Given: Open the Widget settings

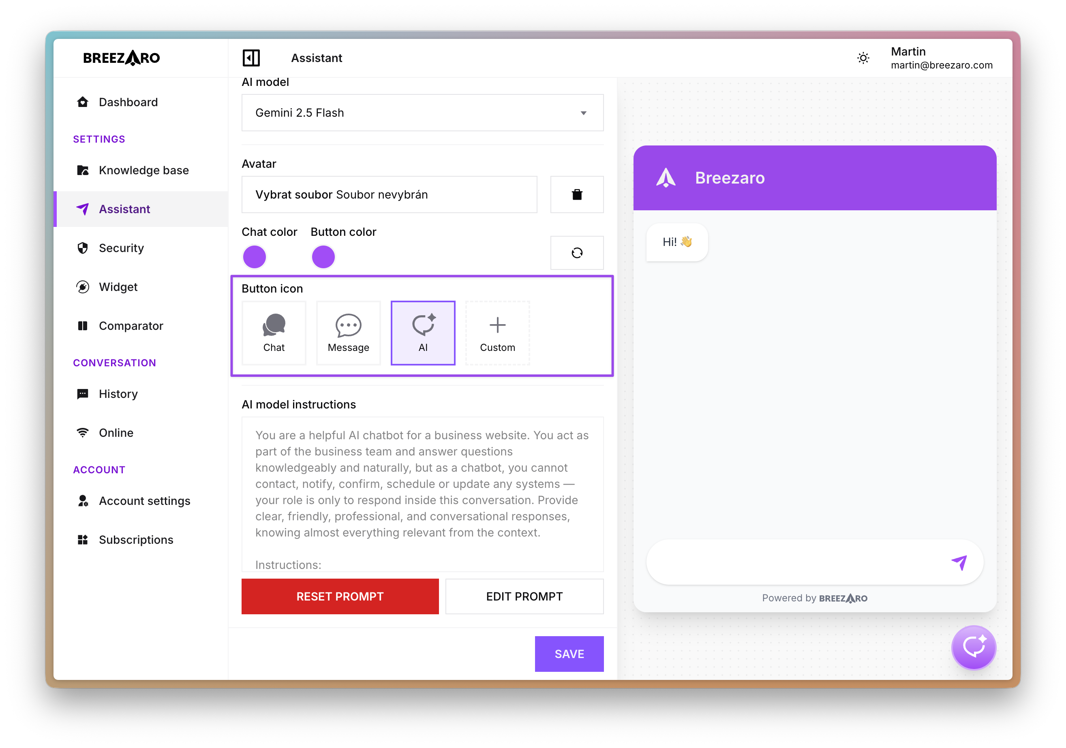Looking at the screenshot, I should (118, 287).
